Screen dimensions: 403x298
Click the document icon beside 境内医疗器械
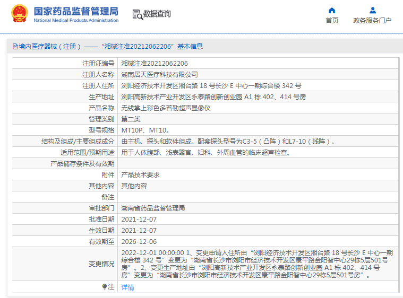coord(15,47)
